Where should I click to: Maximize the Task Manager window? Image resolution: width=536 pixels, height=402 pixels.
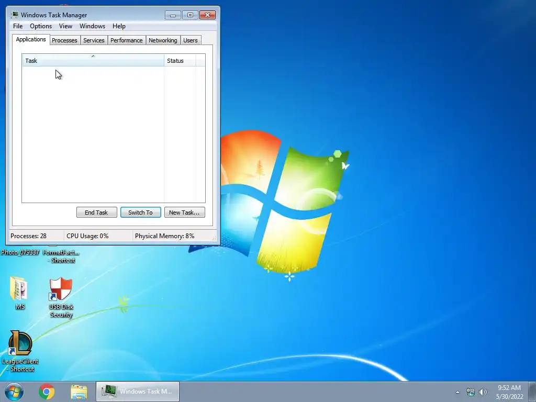click(190, 15)
